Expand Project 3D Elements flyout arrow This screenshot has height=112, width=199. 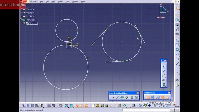(166, 86)
